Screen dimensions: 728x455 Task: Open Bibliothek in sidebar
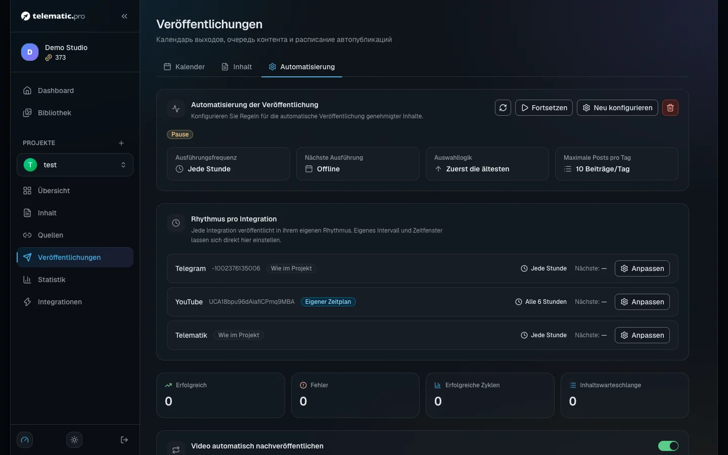75,113
